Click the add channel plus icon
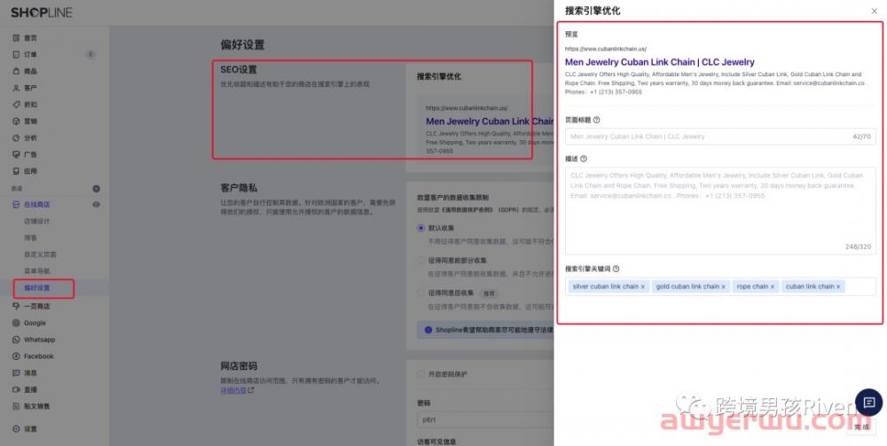The width and height of the screenshot is (887, 446). coord(97,189)
